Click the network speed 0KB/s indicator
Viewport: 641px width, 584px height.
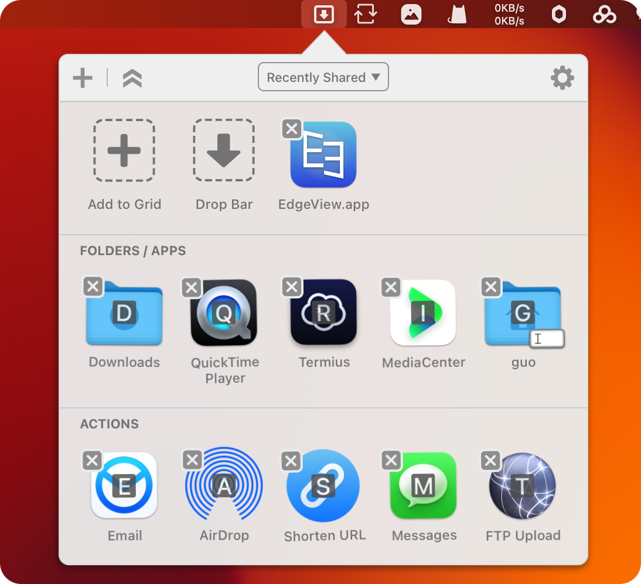click(509, 15)
